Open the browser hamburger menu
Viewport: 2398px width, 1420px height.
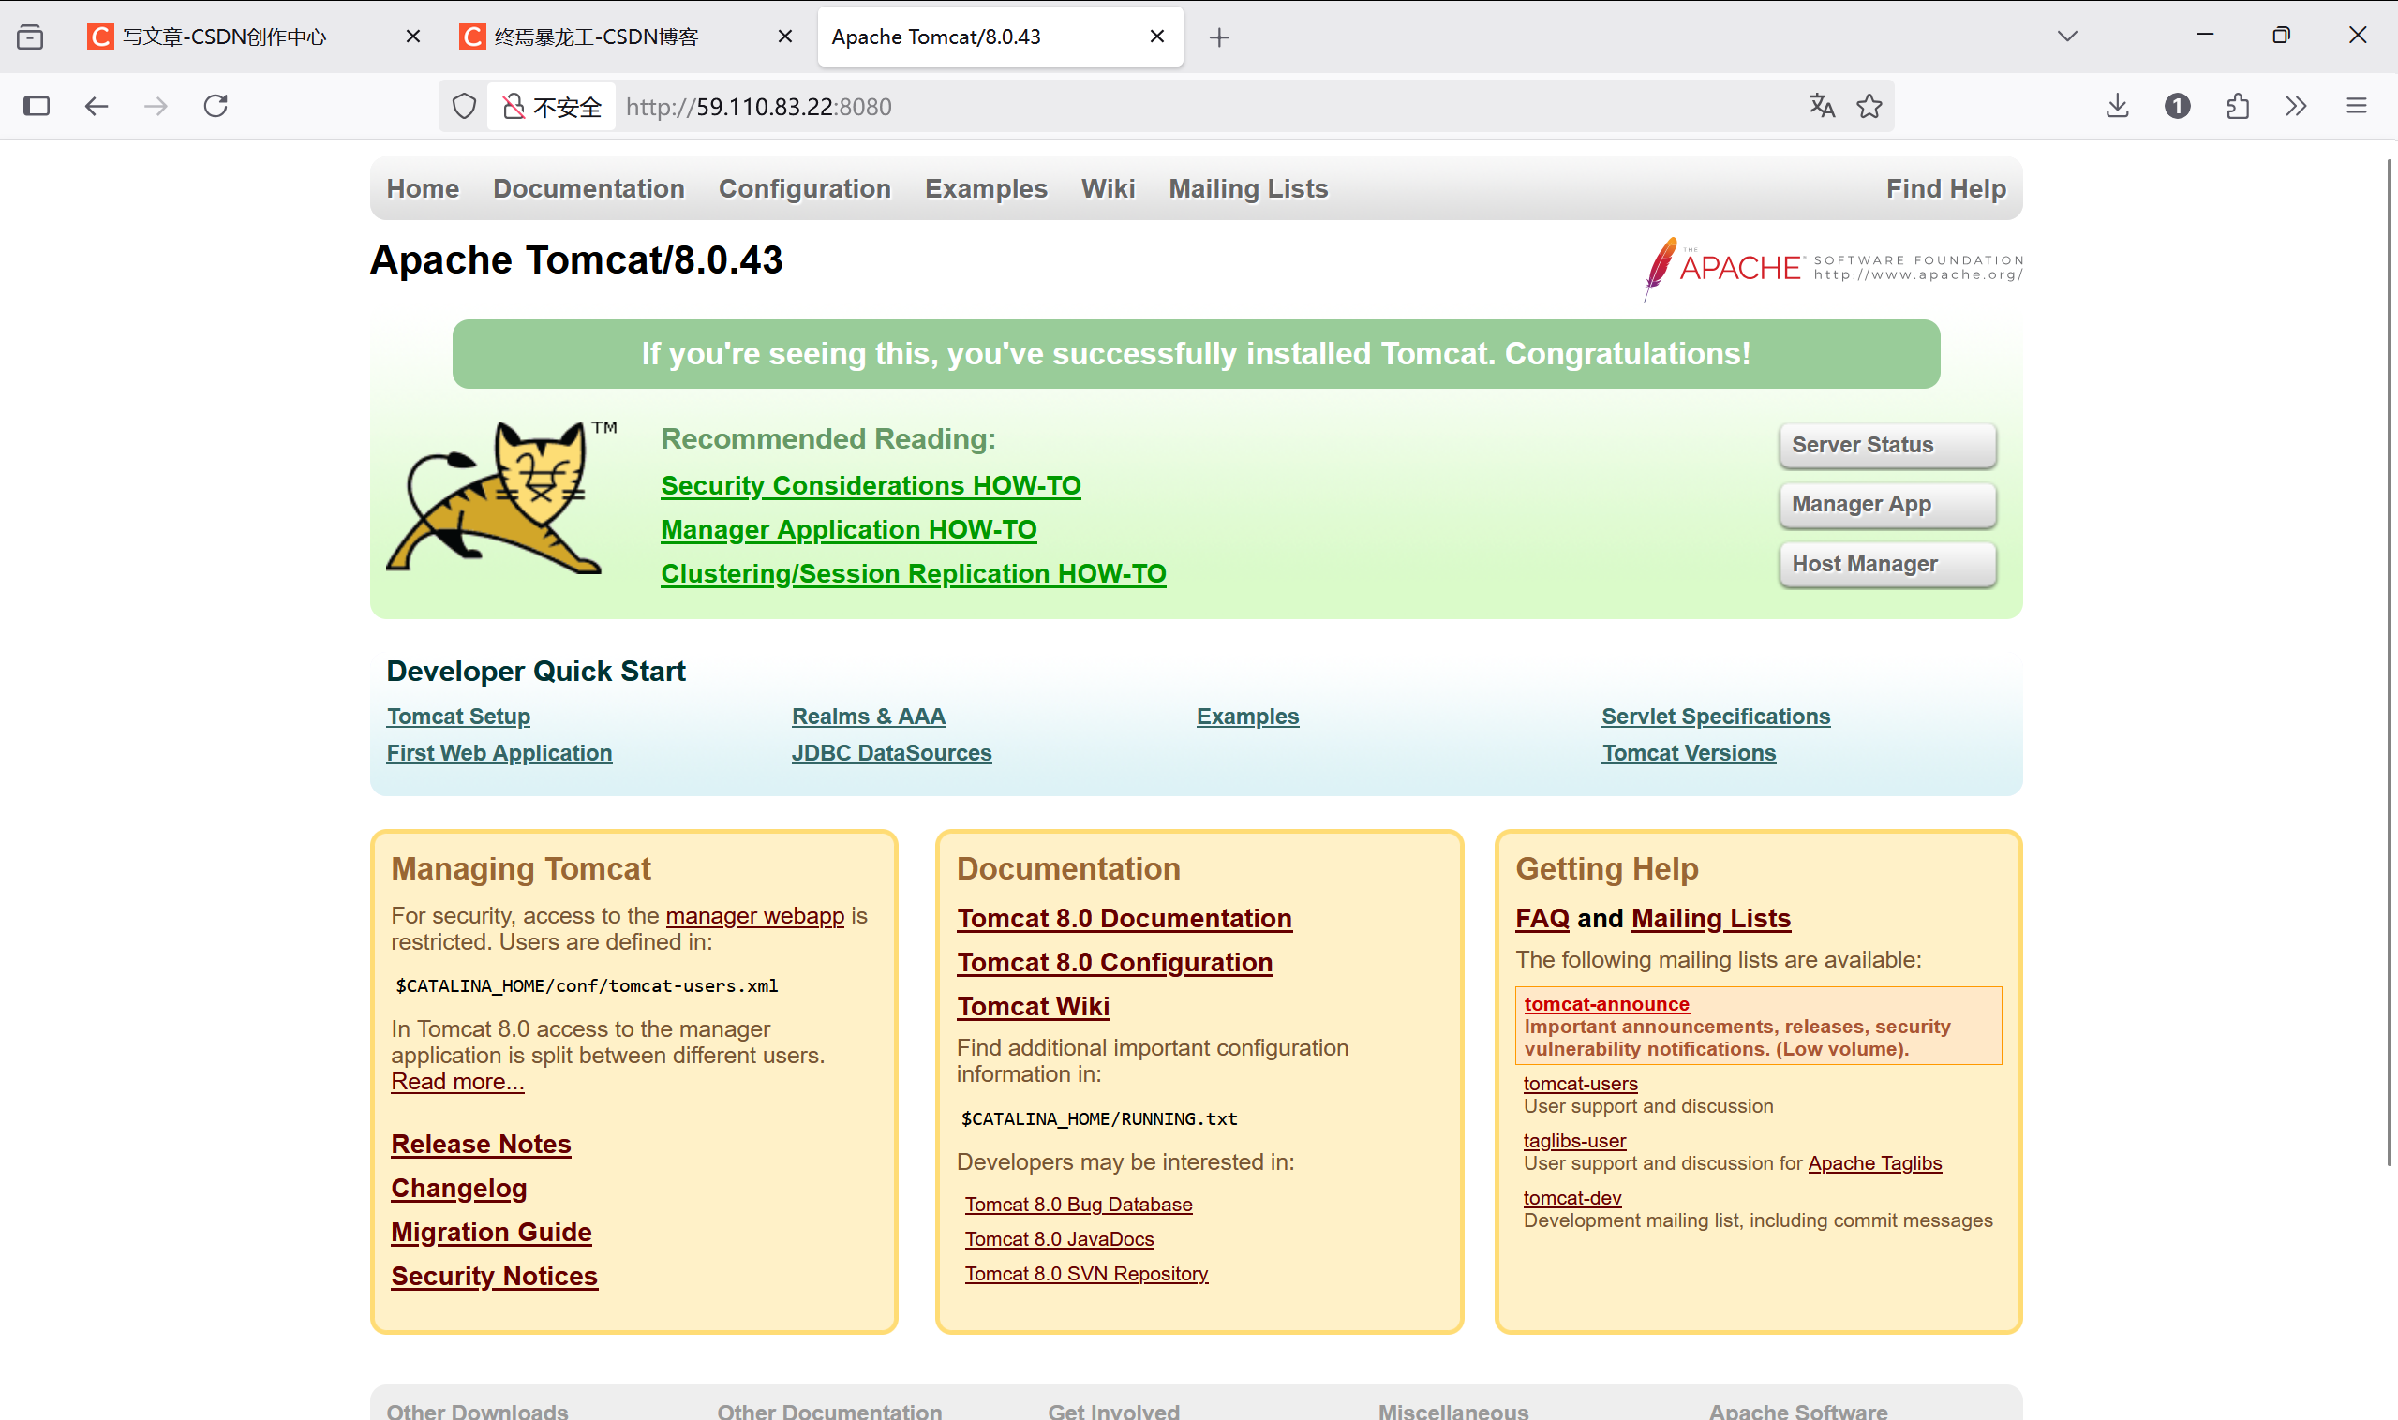point(2357,106)
